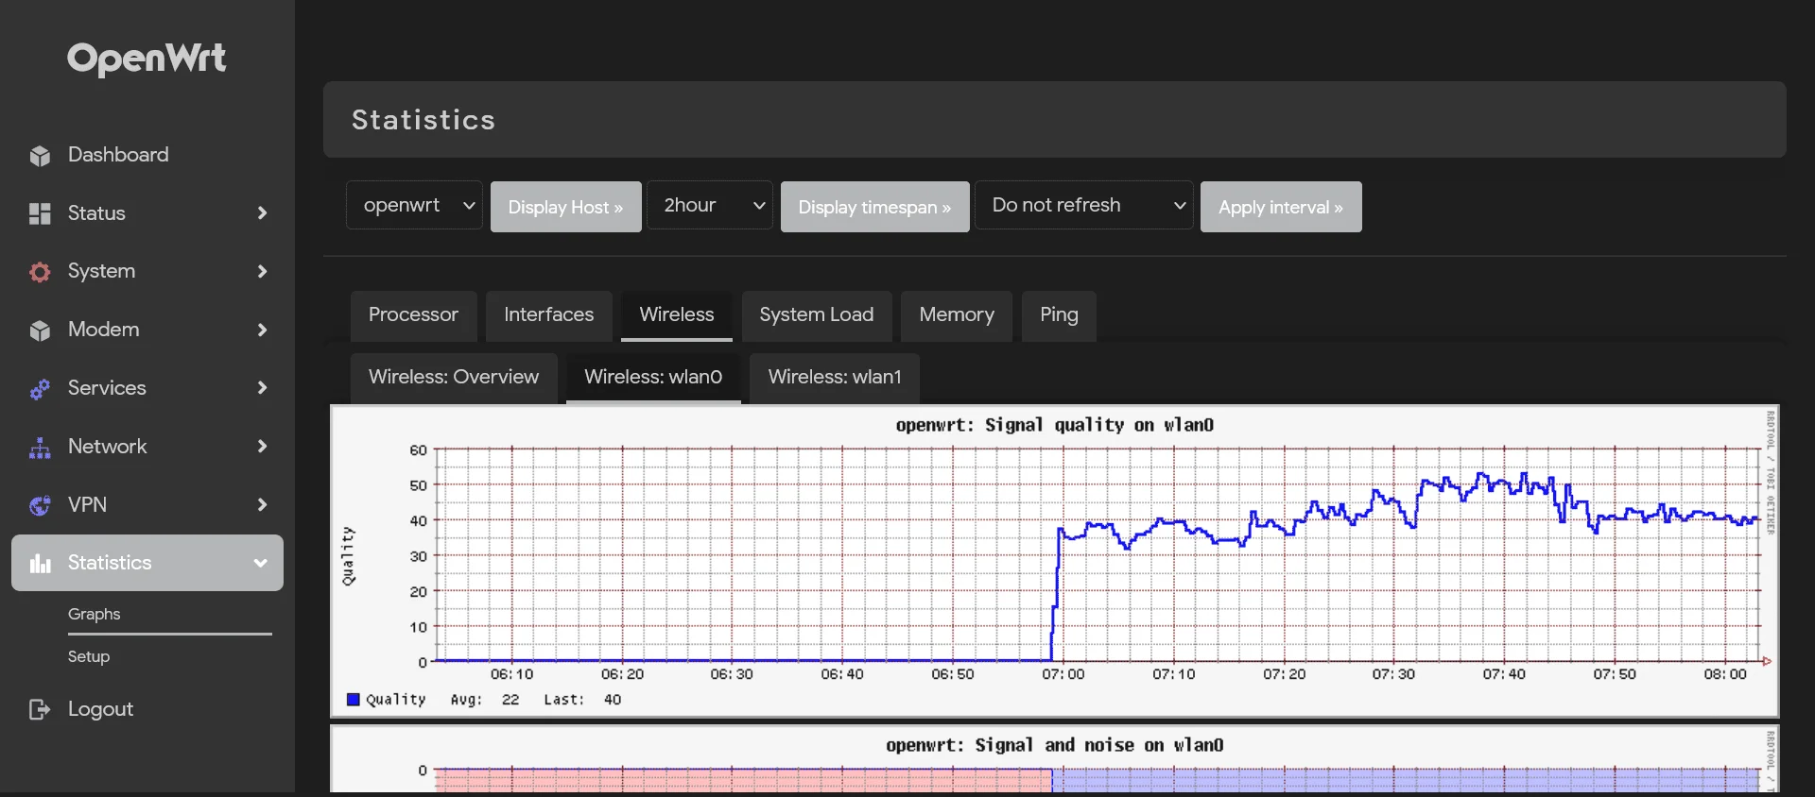Click the Network topology icon
Viewport: 1815px width, 797px height.
(x=40, y=448)
